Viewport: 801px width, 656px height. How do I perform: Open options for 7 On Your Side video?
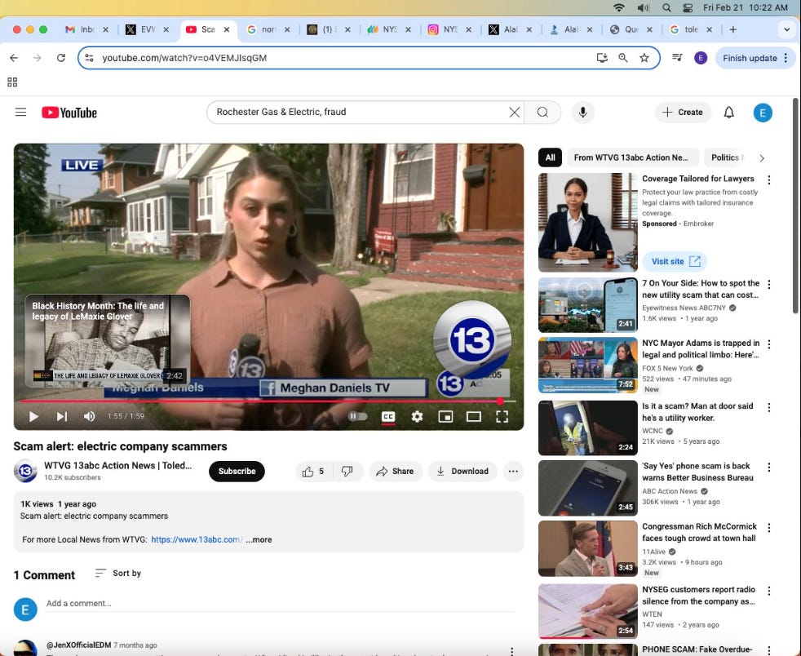(769, 285)
